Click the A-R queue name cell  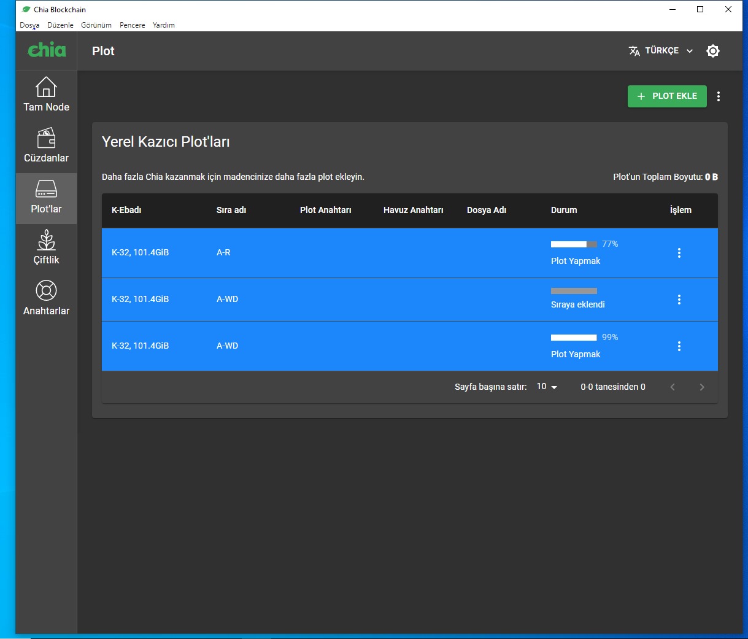tap(223, 252)
